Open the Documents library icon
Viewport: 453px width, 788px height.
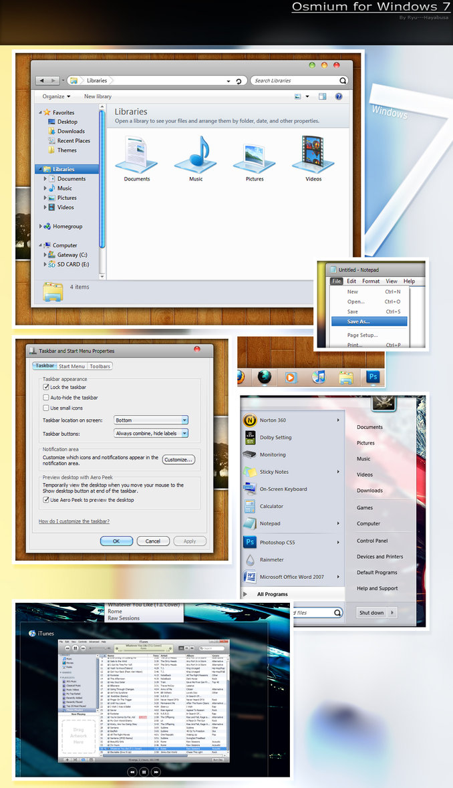[136, 154]
